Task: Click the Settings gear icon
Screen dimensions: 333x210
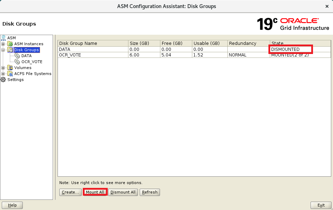Action: (x=3, y=80)
